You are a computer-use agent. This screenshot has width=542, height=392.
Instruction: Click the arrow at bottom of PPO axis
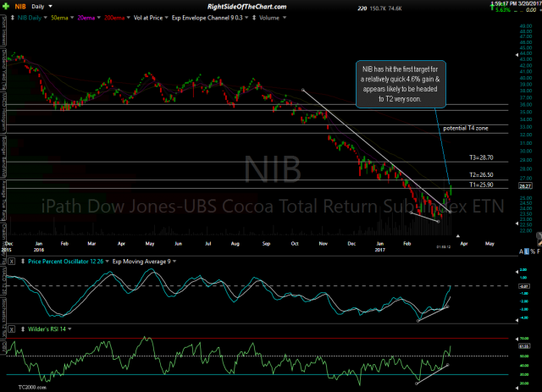click(x=517, y=320)
